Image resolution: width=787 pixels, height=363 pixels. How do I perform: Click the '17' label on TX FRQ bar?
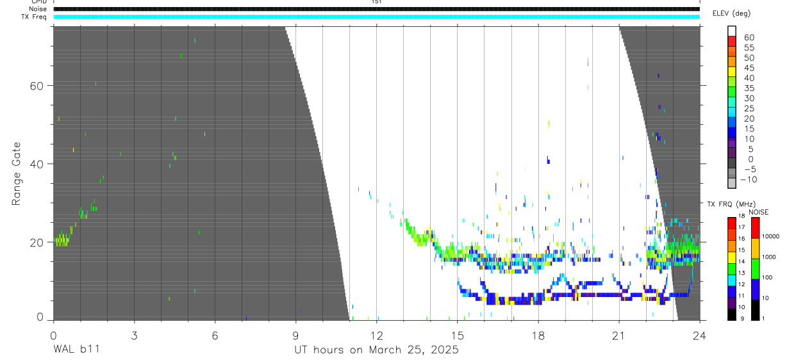click(743, 227)
